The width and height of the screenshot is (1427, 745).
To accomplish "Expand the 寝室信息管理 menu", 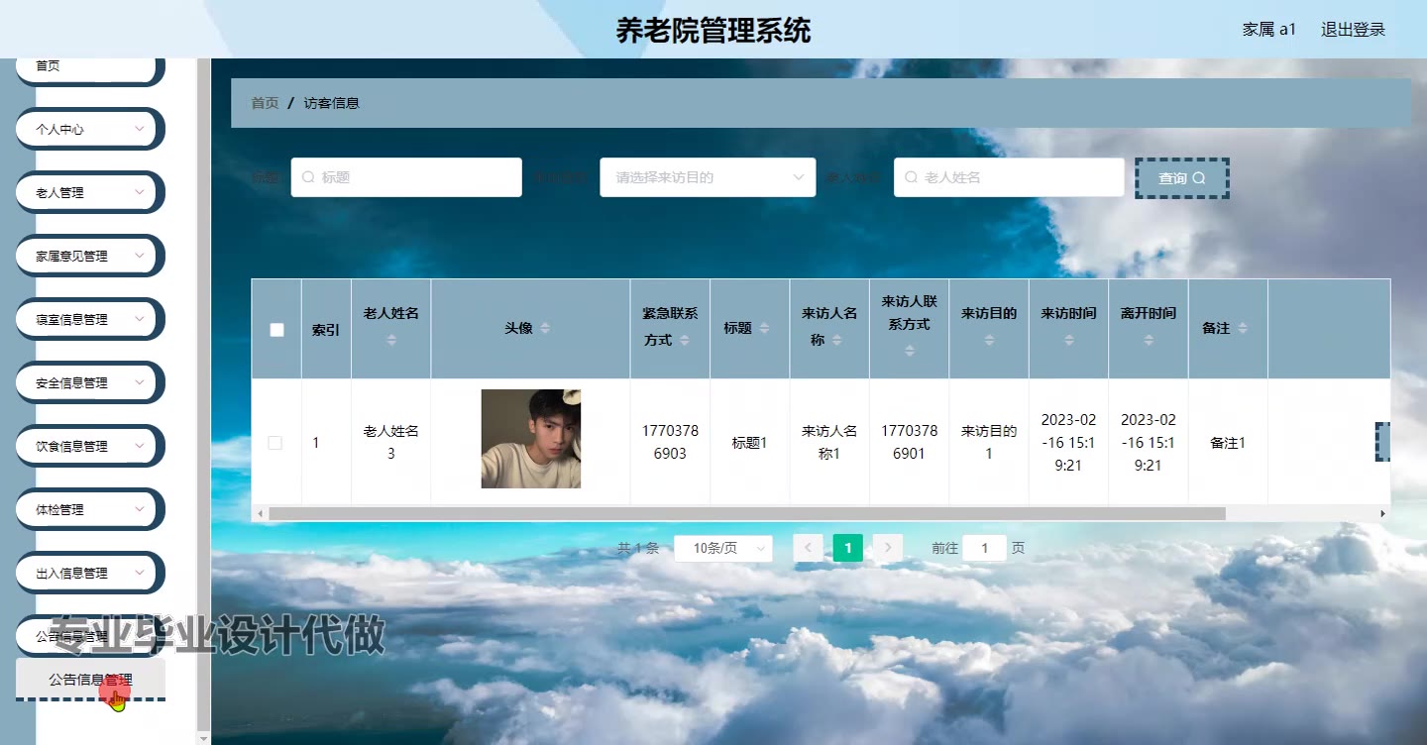I will (x=89, y=319).
